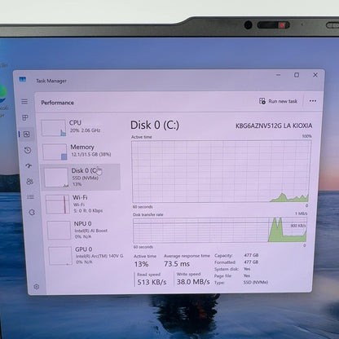
Task: Open the three-dot more options menu
Action: 313,101
